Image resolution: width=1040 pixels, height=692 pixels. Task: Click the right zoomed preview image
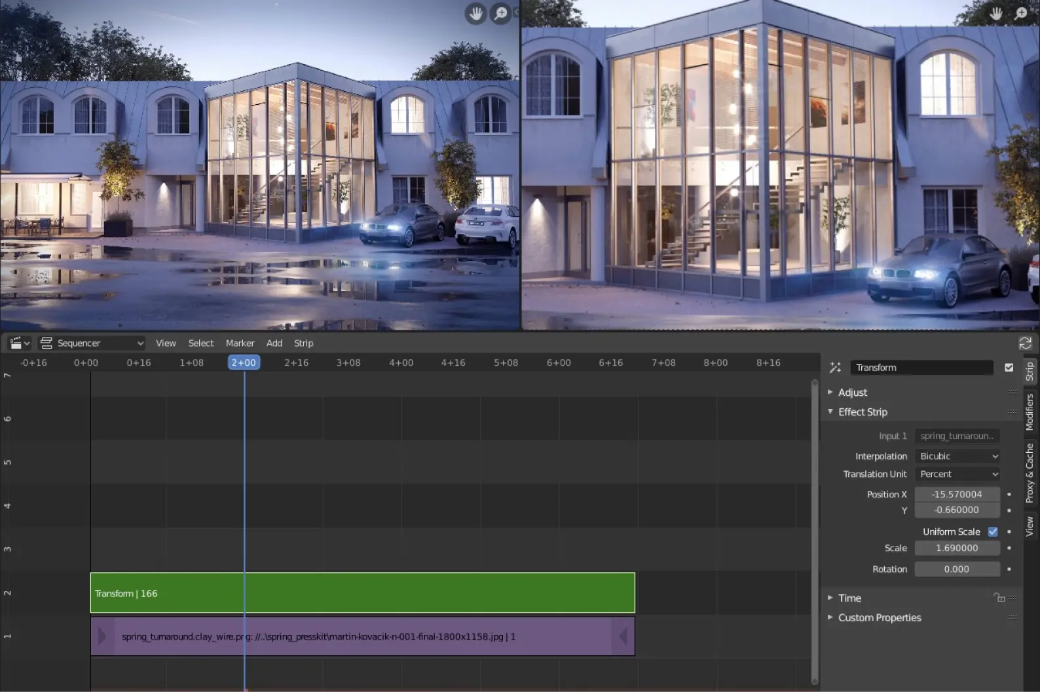[781, 164]
